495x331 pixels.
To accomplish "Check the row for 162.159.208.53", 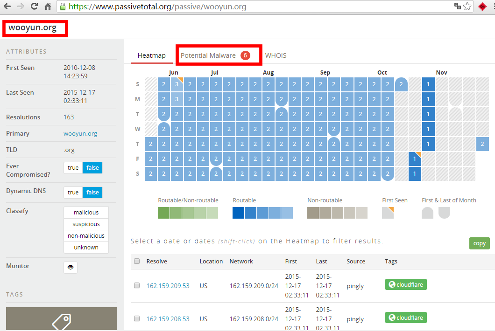I will pyautogui.click(x=137, y=318).
